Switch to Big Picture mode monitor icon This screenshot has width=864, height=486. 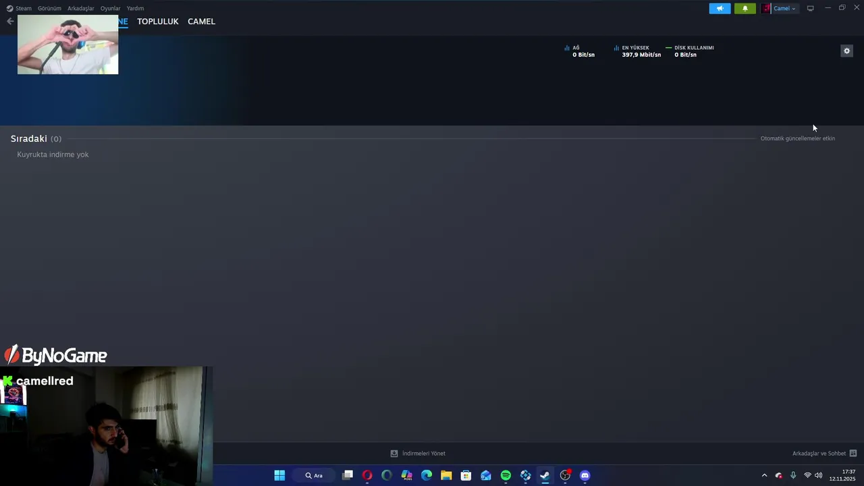[x=810, y=8]
